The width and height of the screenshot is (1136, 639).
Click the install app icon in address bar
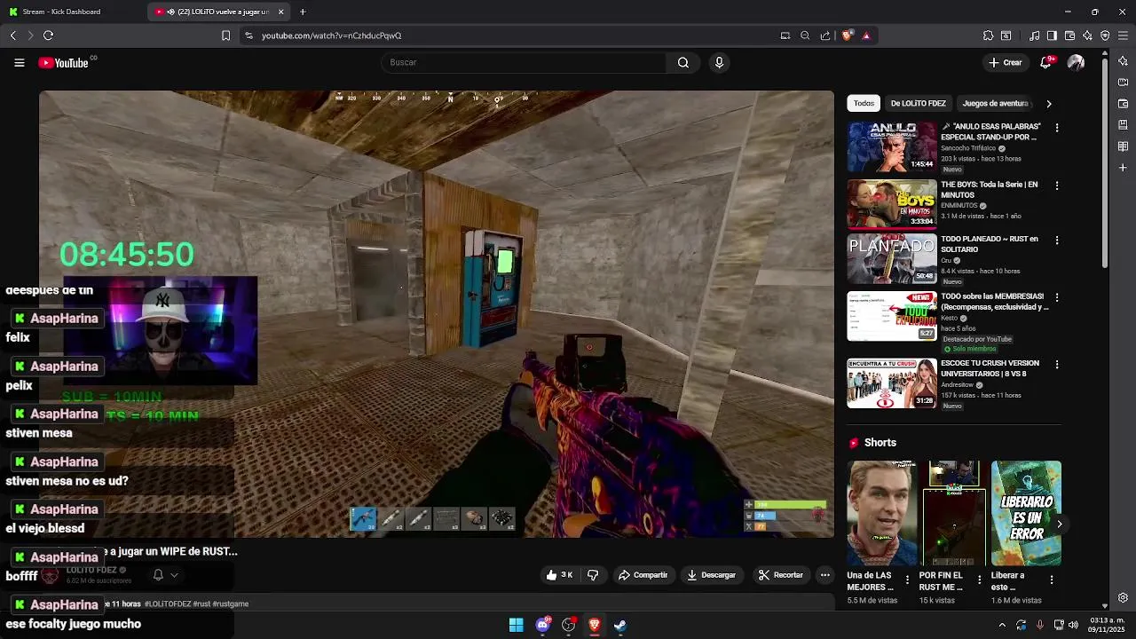tap(785, 35)
